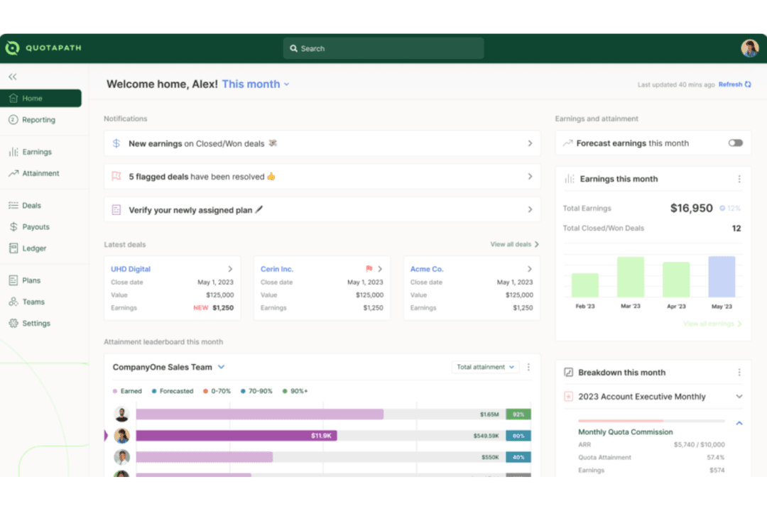The height and width of the screenshot is (511, 767).
Task: Click the Forecasted legend swatch
Action: click(x=154, y=391)
